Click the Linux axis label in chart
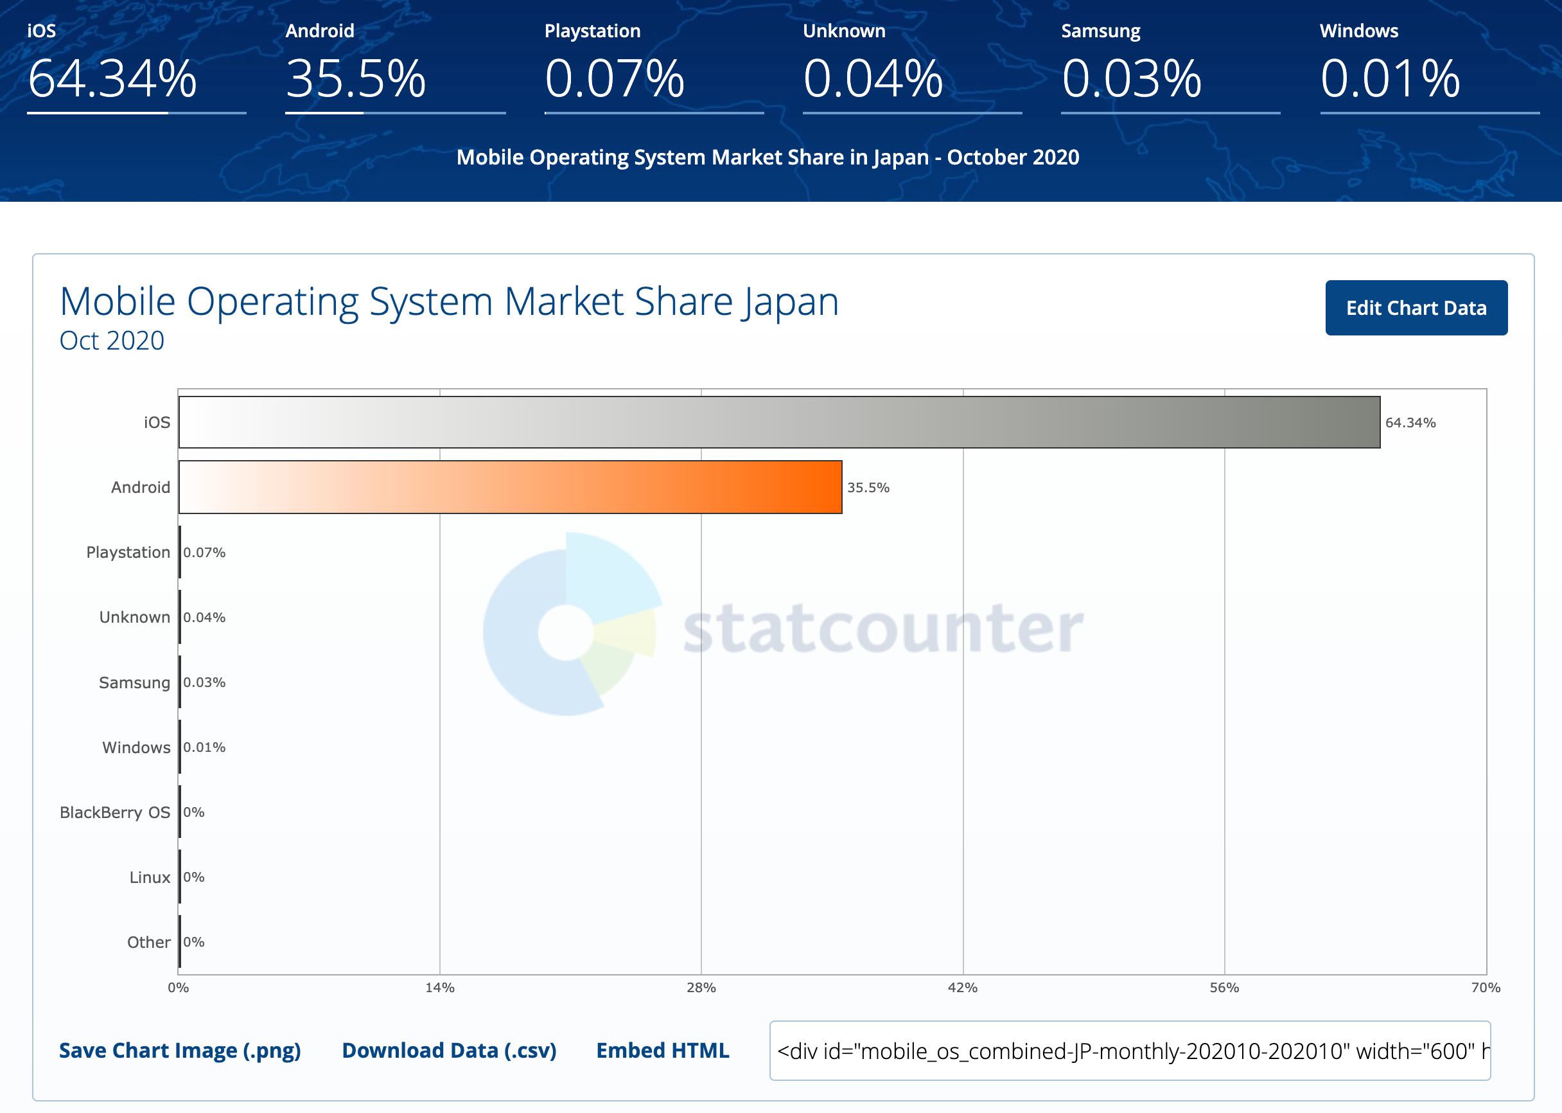This screenshot has width=1562, height=1113. coord(149,877)
